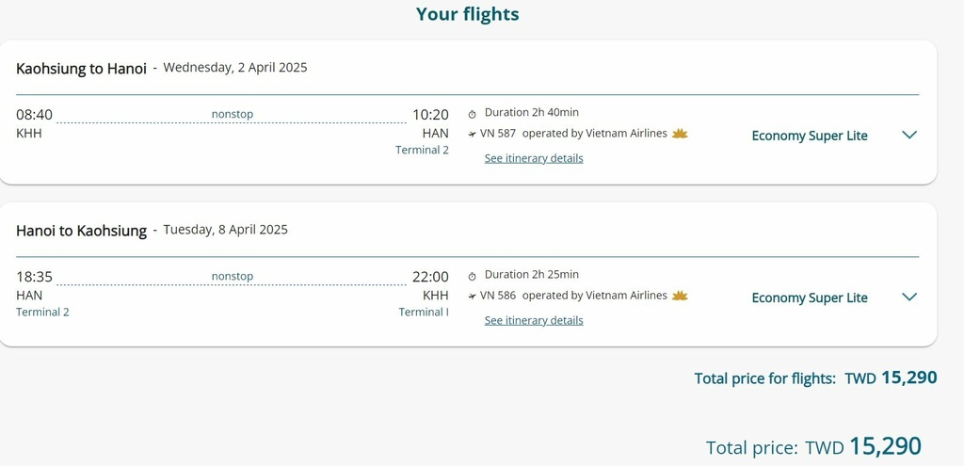Screen dimensions: 964x466
Task: Expand the Hanoi to Kaohsiung fare chevron
Action: [x=909, y=297]
